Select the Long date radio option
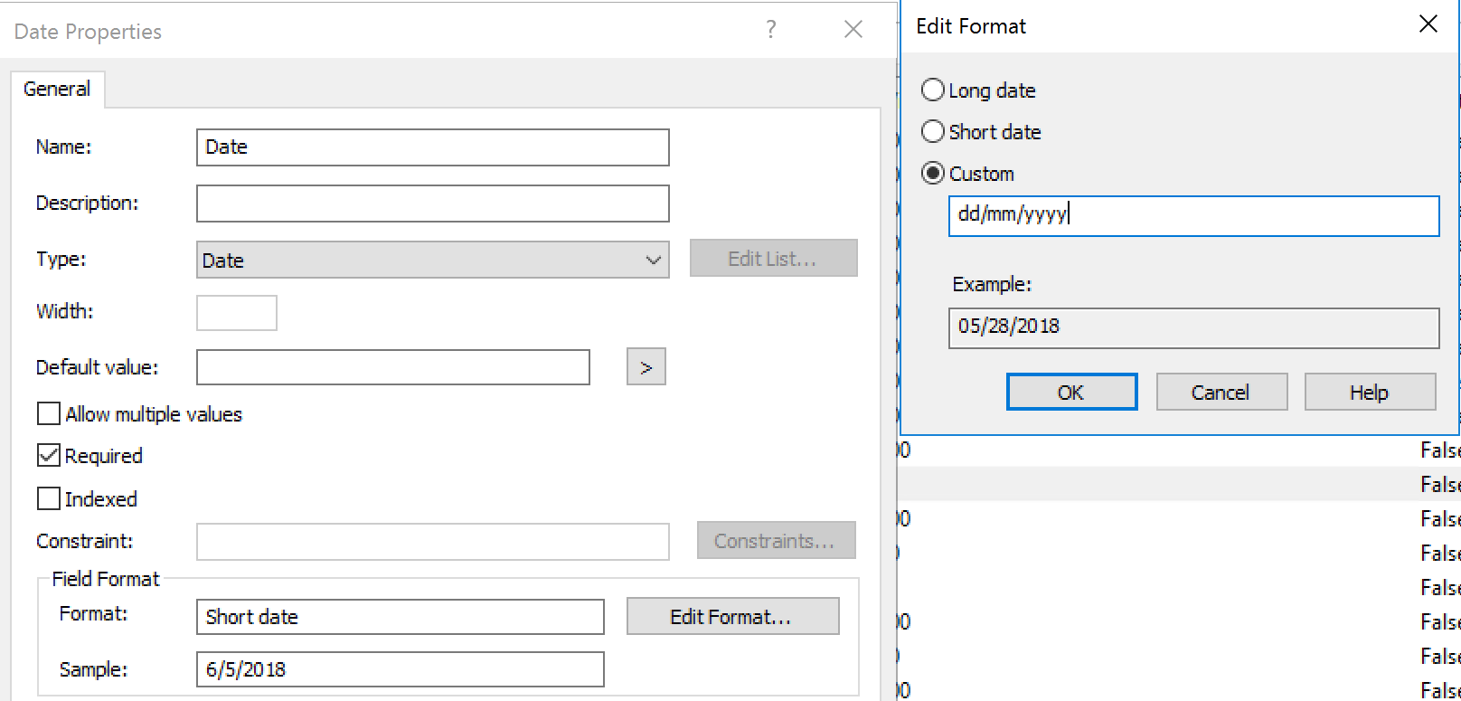Viewport: 1461px width, 701px height. (x=933, y=90)
